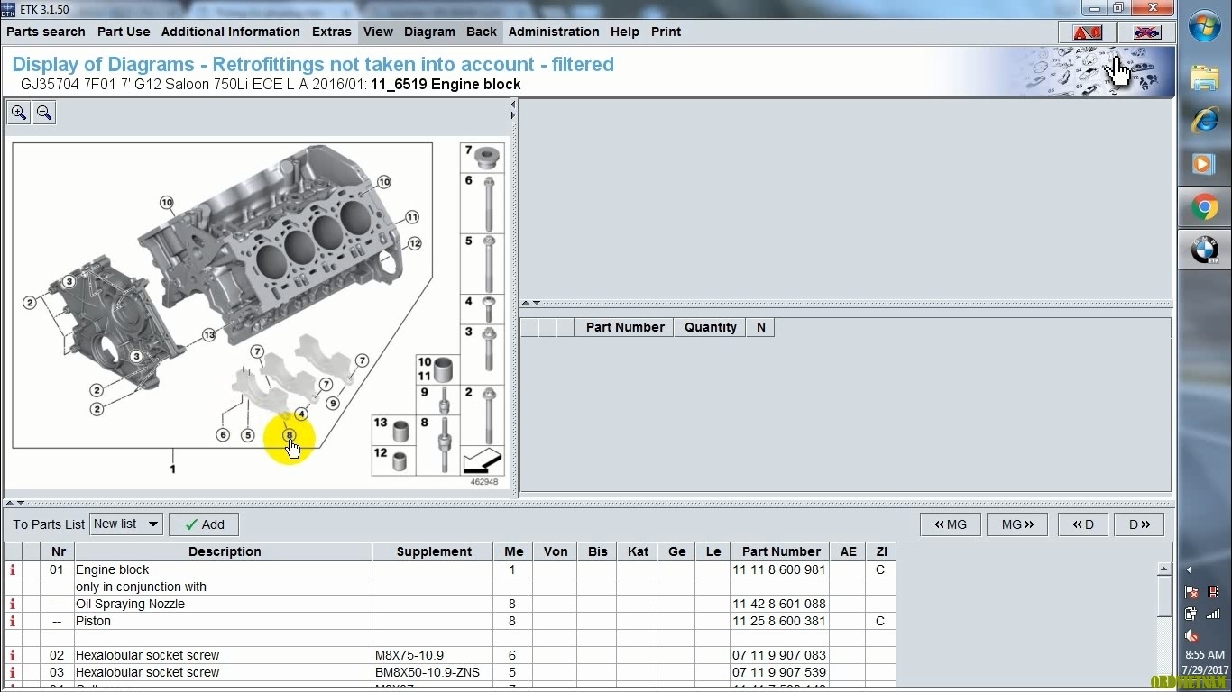Open the Diagram menu
This screenshot has width=1232, height=692.
[x=429, y=32]
